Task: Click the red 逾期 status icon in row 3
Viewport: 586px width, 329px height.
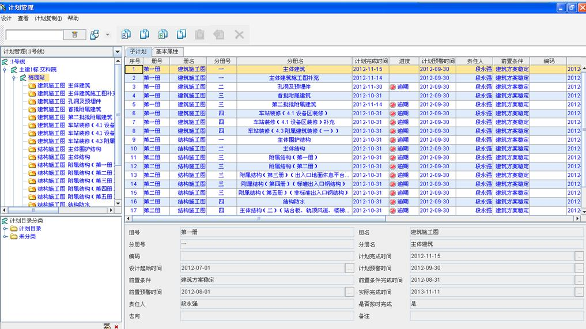Action: pyautogui.click(x=392, y=87)
